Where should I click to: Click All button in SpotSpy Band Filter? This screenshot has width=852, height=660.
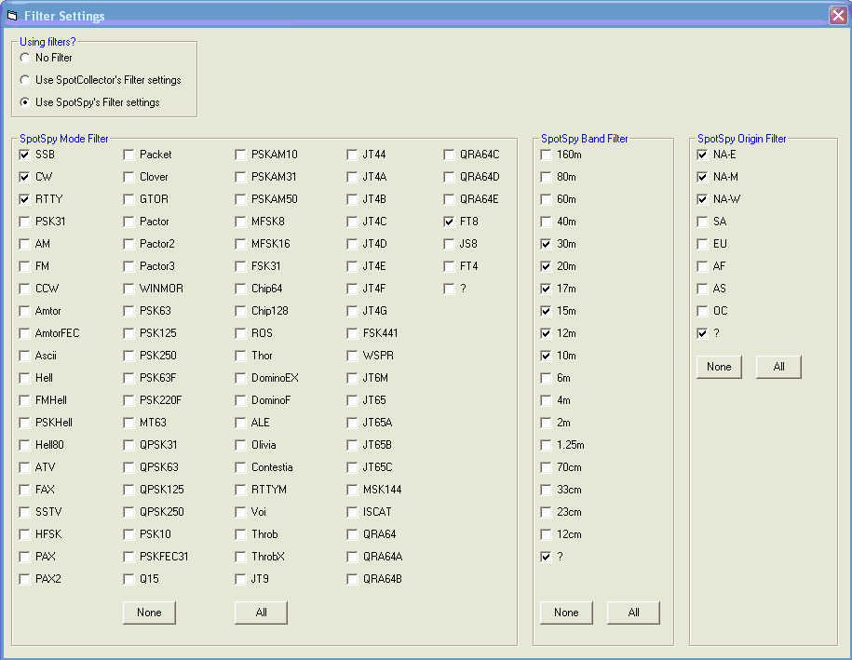pyautogui.click(x=633, y=613)
